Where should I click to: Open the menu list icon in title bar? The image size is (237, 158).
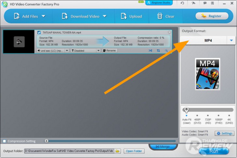pos(212,3)
